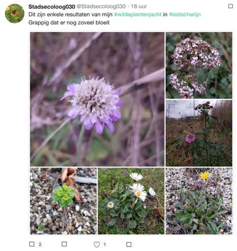
Task: Open Stadsecoloog030 butterfly profile avatar
Action: (x=15, y=13)
